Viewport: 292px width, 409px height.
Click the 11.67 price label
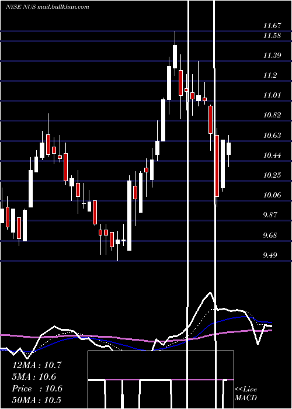point(272,26)
